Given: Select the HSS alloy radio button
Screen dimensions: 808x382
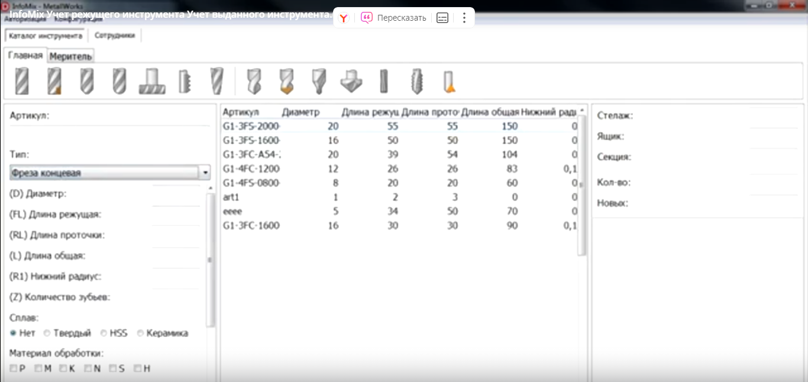Looking at the screenshot, I should 104,334.
